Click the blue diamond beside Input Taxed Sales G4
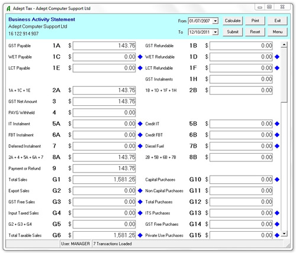The width and height of the screenshot is (296, 253). 140,213
